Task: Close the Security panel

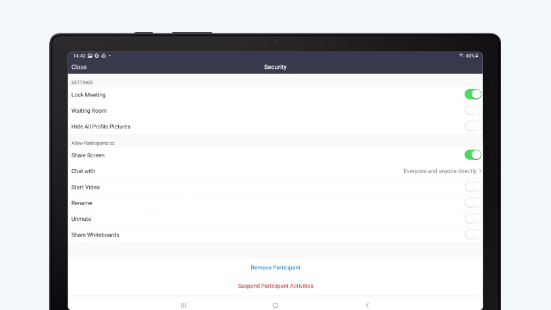Action: [x=79, y=67]
